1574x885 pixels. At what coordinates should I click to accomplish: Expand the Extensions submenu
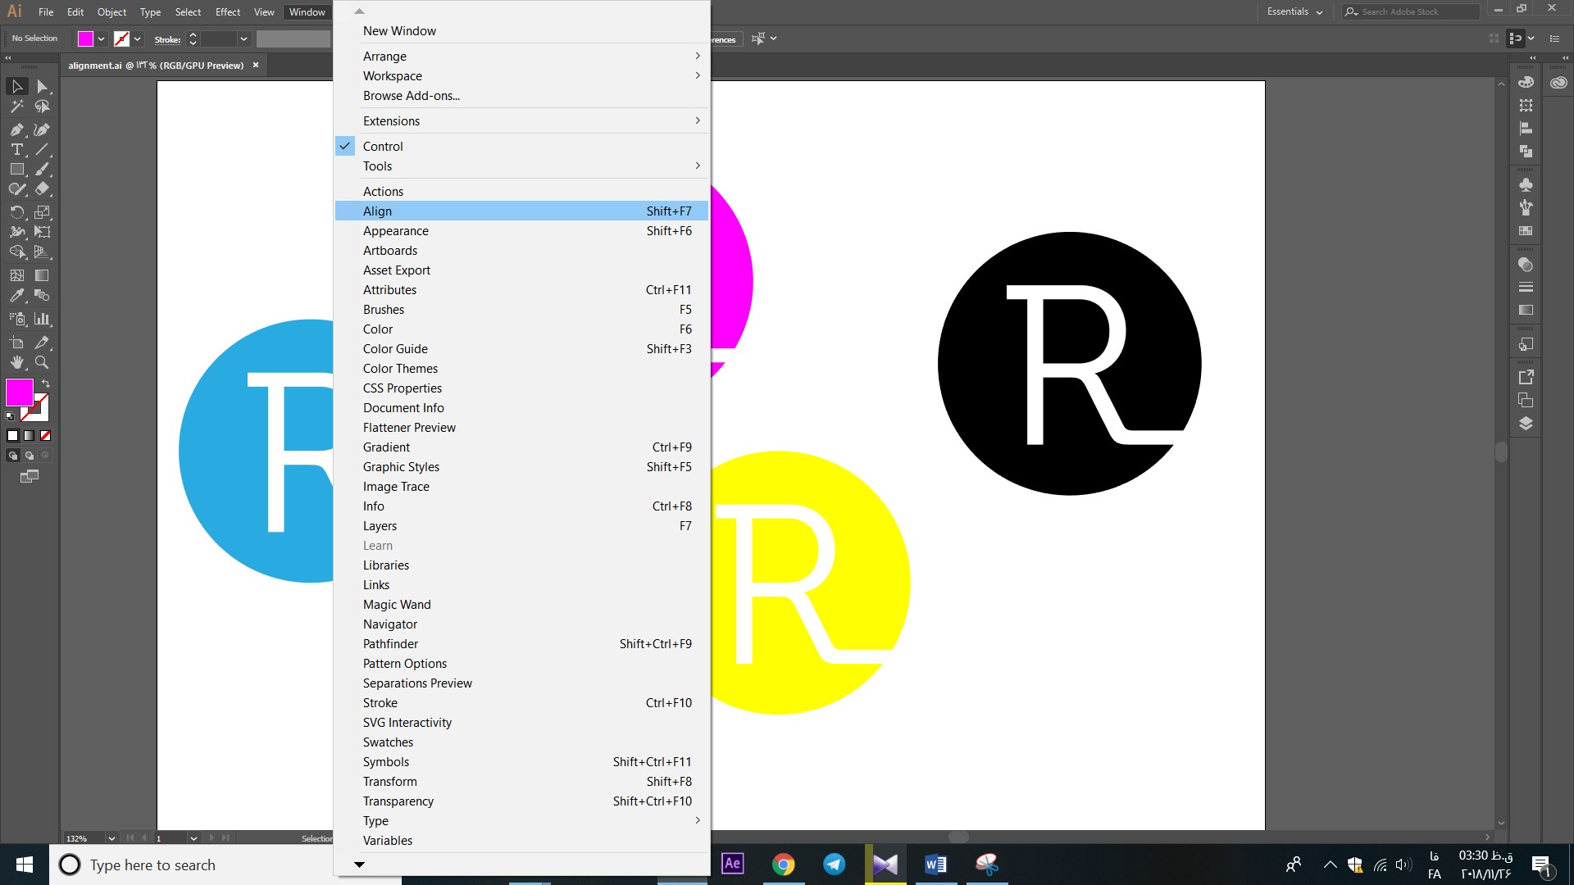pos(521,121)
